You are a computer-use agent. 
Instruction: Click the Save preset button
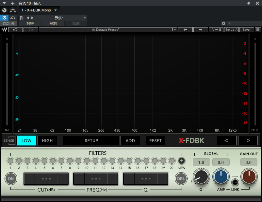pyautogui.click(x=246, y=30)
